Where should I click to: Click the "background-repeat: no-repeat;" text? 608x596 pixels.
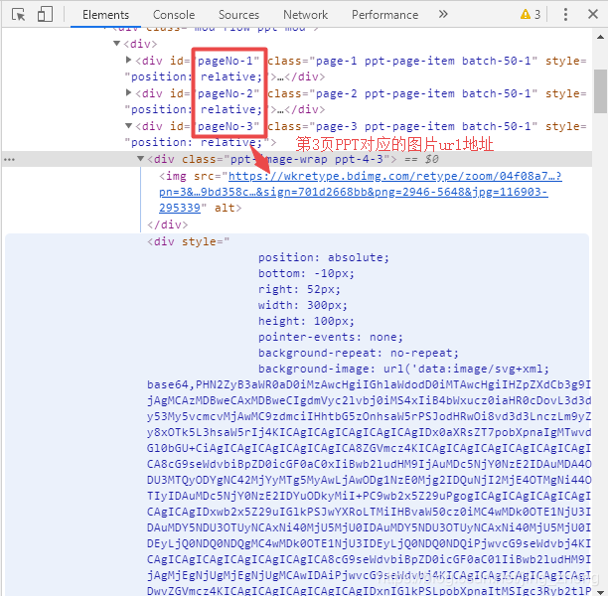coord(359,353)
